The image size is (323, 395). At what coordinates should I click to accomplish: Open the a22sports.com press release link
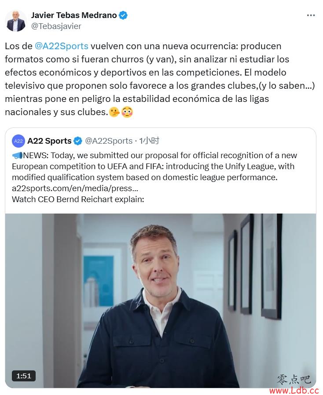coord(75,188)
